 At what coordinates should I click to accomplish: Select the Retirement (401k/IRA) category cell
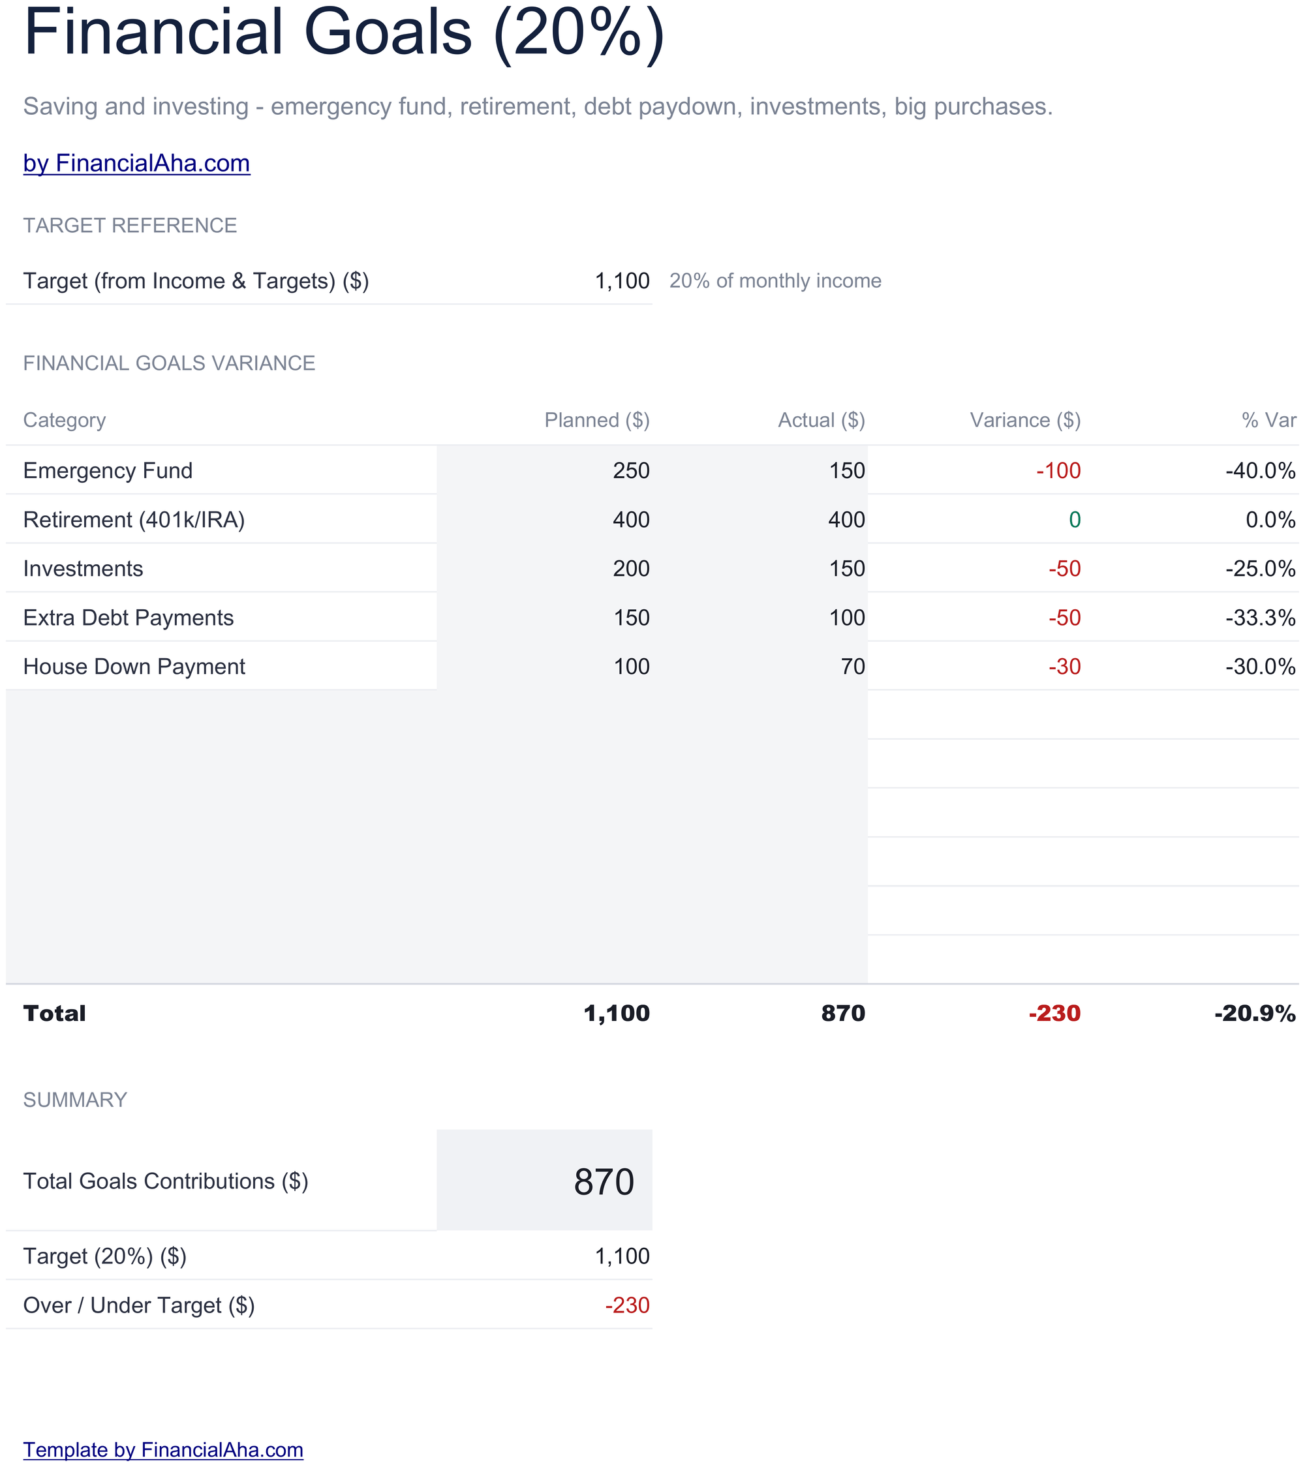click(221, 519)
